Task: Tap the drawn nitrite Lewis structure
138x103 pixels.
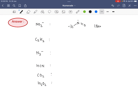Action: [x=77, y=24]
